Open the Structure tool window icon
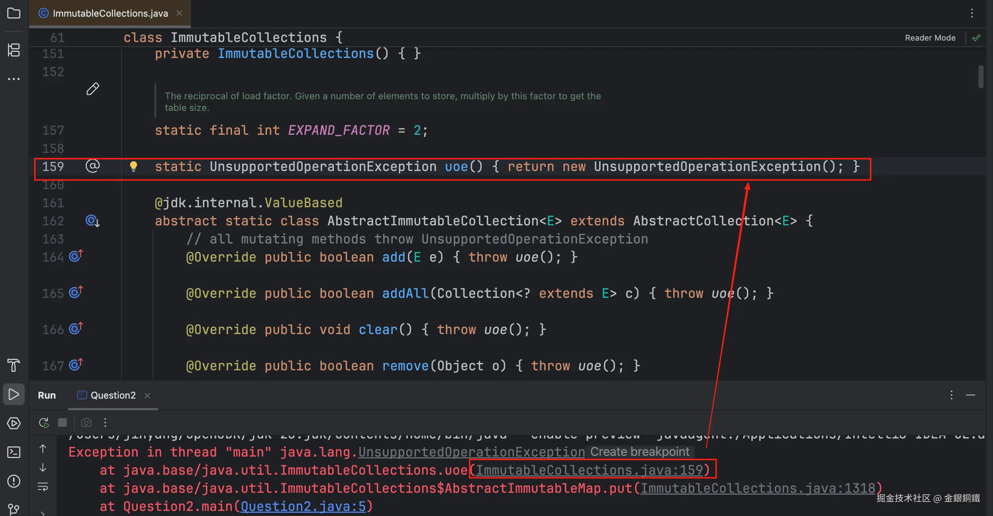 (x=14, y=50)
